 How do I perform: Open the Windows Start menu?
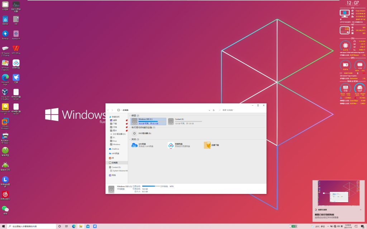point(3,226)
